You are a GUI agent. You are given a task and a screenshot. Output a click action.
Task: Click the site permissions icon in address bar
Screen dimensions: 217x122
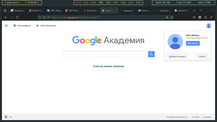[x=49, y=17]
